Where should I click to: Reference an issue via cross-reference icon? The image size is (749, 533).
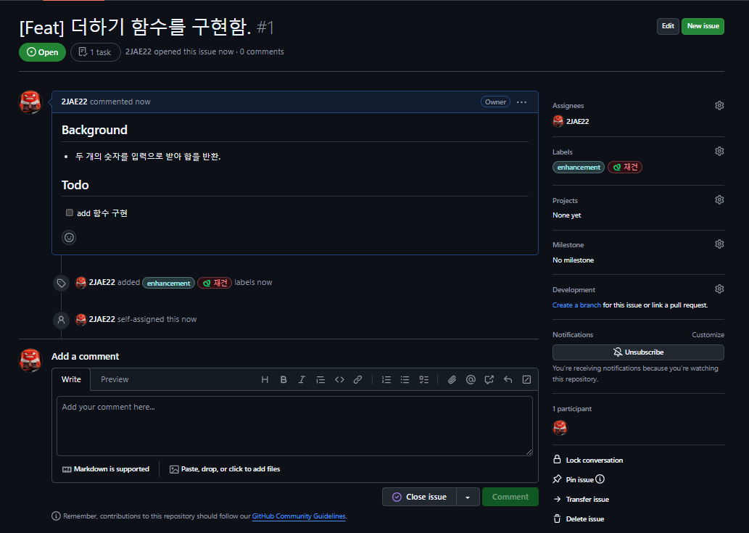tap(489, 380)
